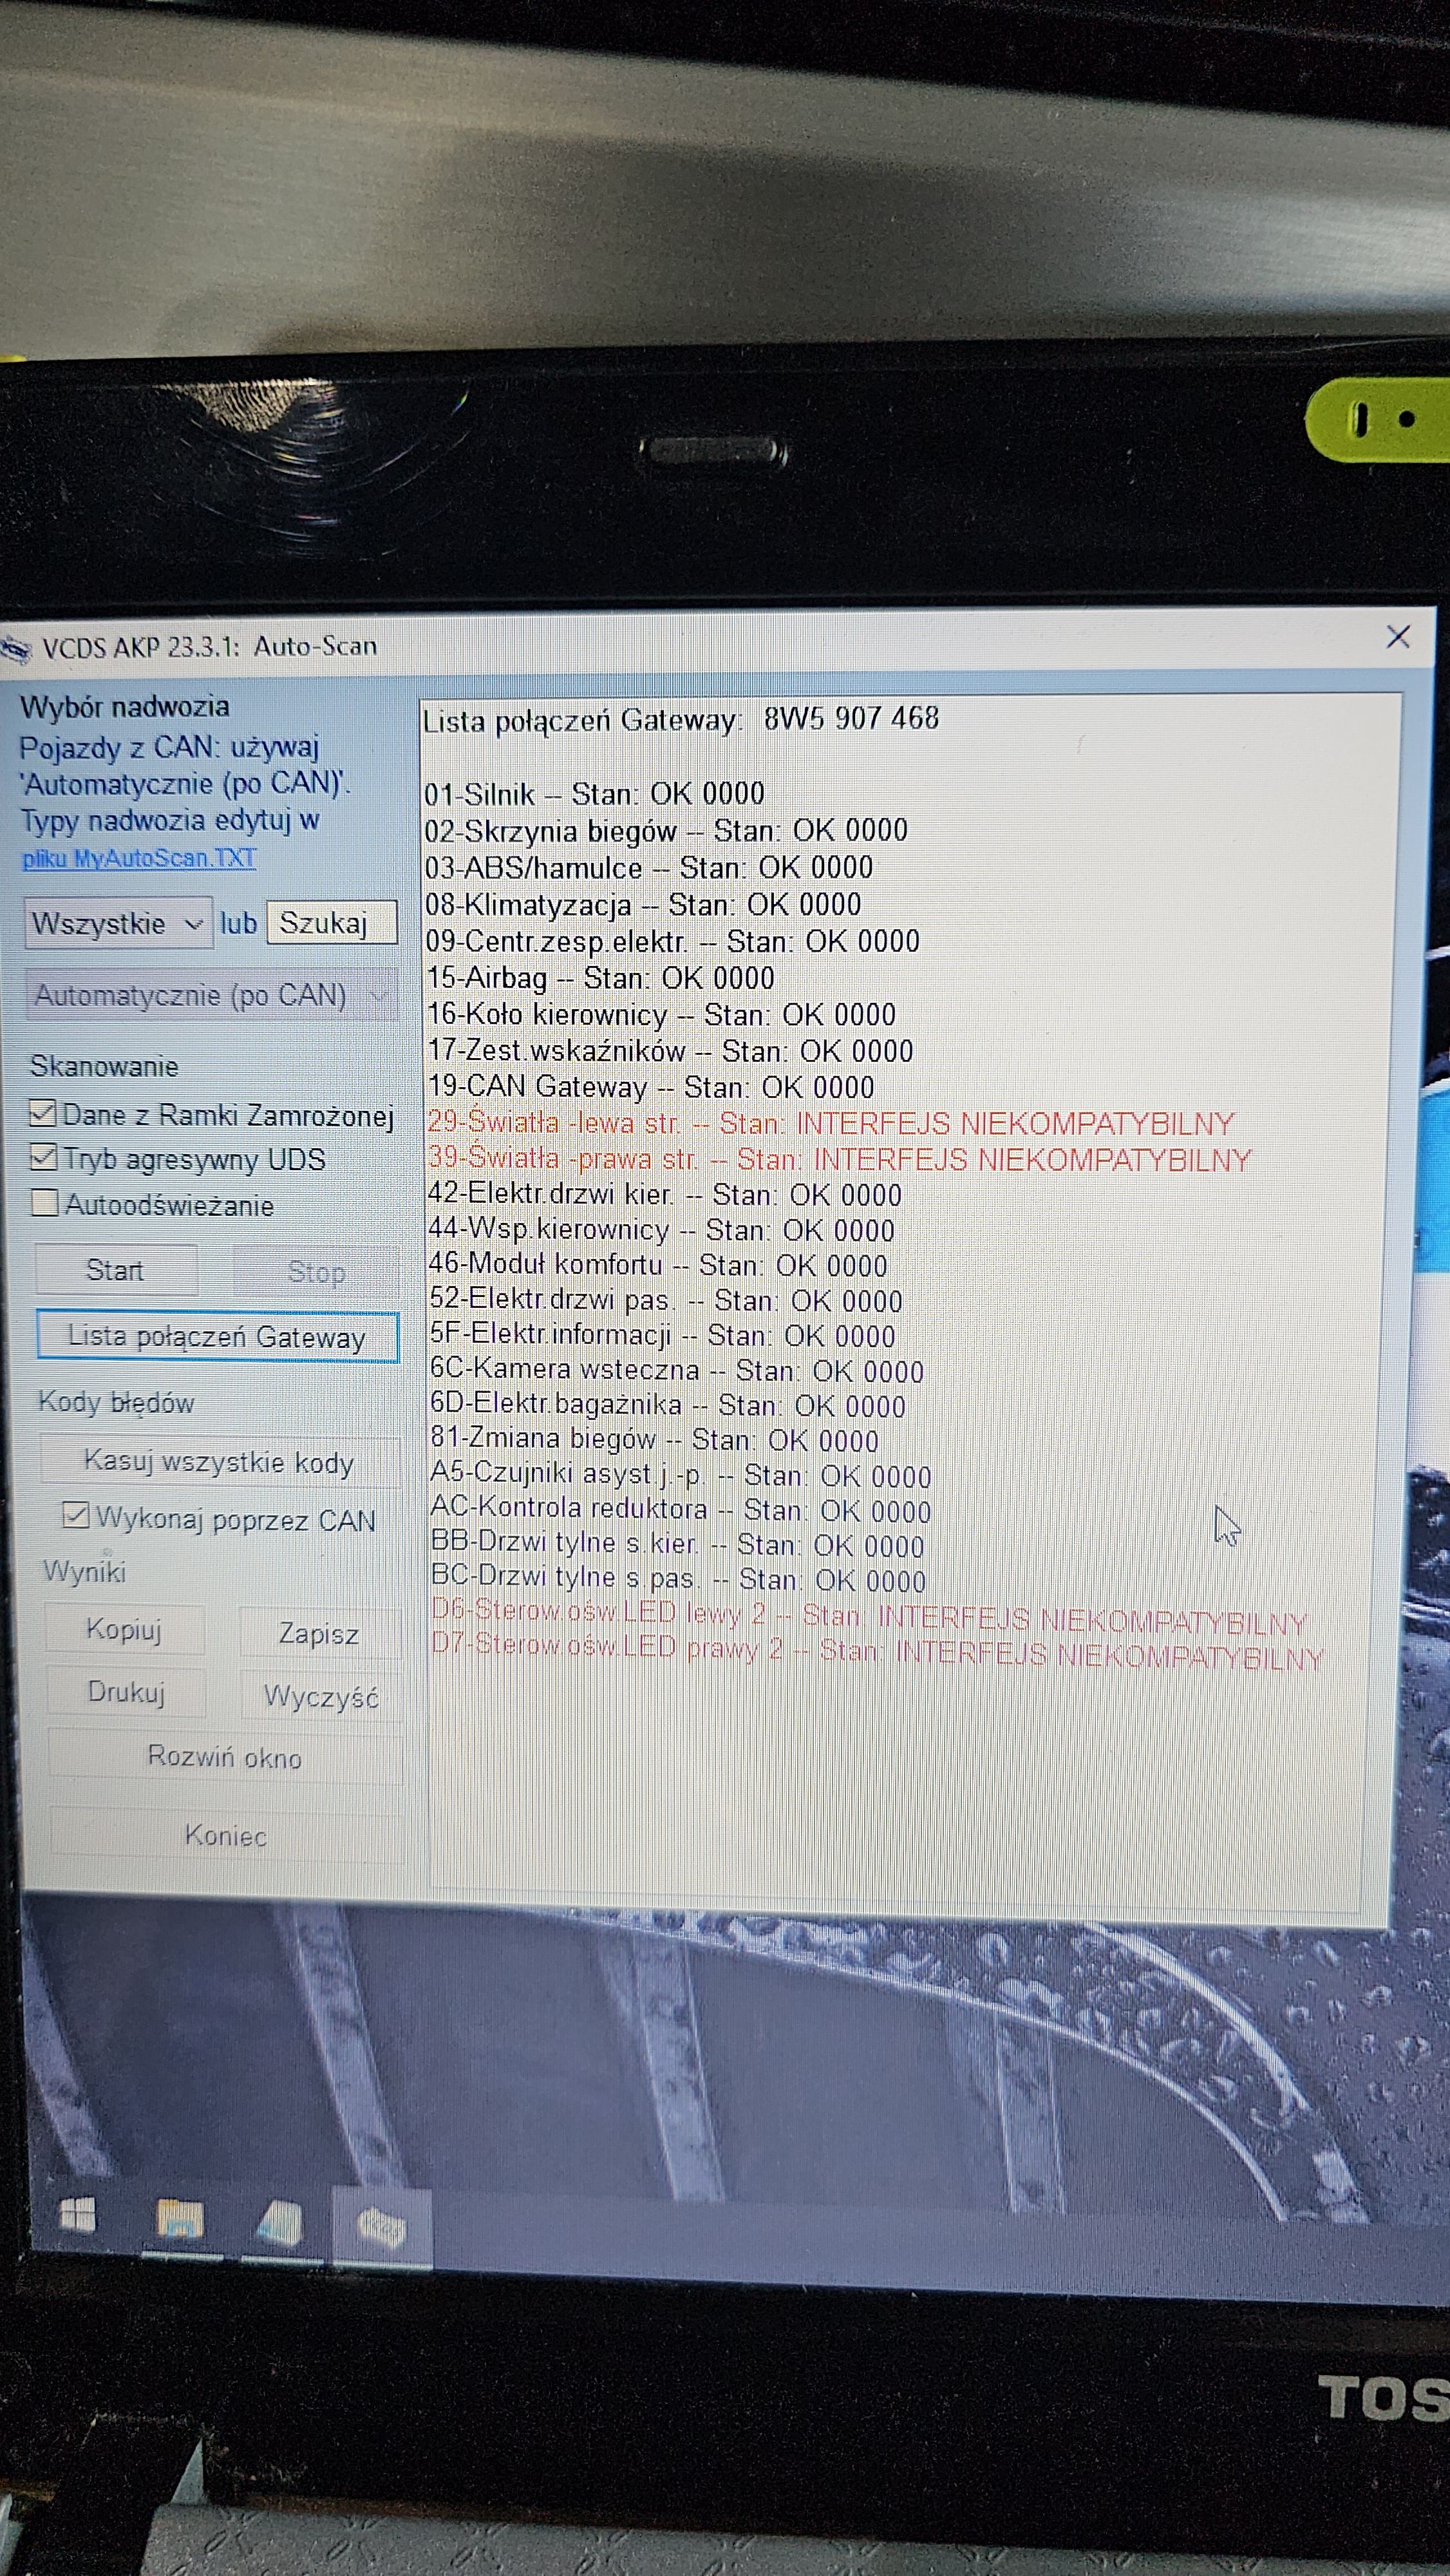Toggle the Wykonaj poprzez CAN checkbox
1450x2576 pixels.
pyautogui.click(x=76, y=1516)
